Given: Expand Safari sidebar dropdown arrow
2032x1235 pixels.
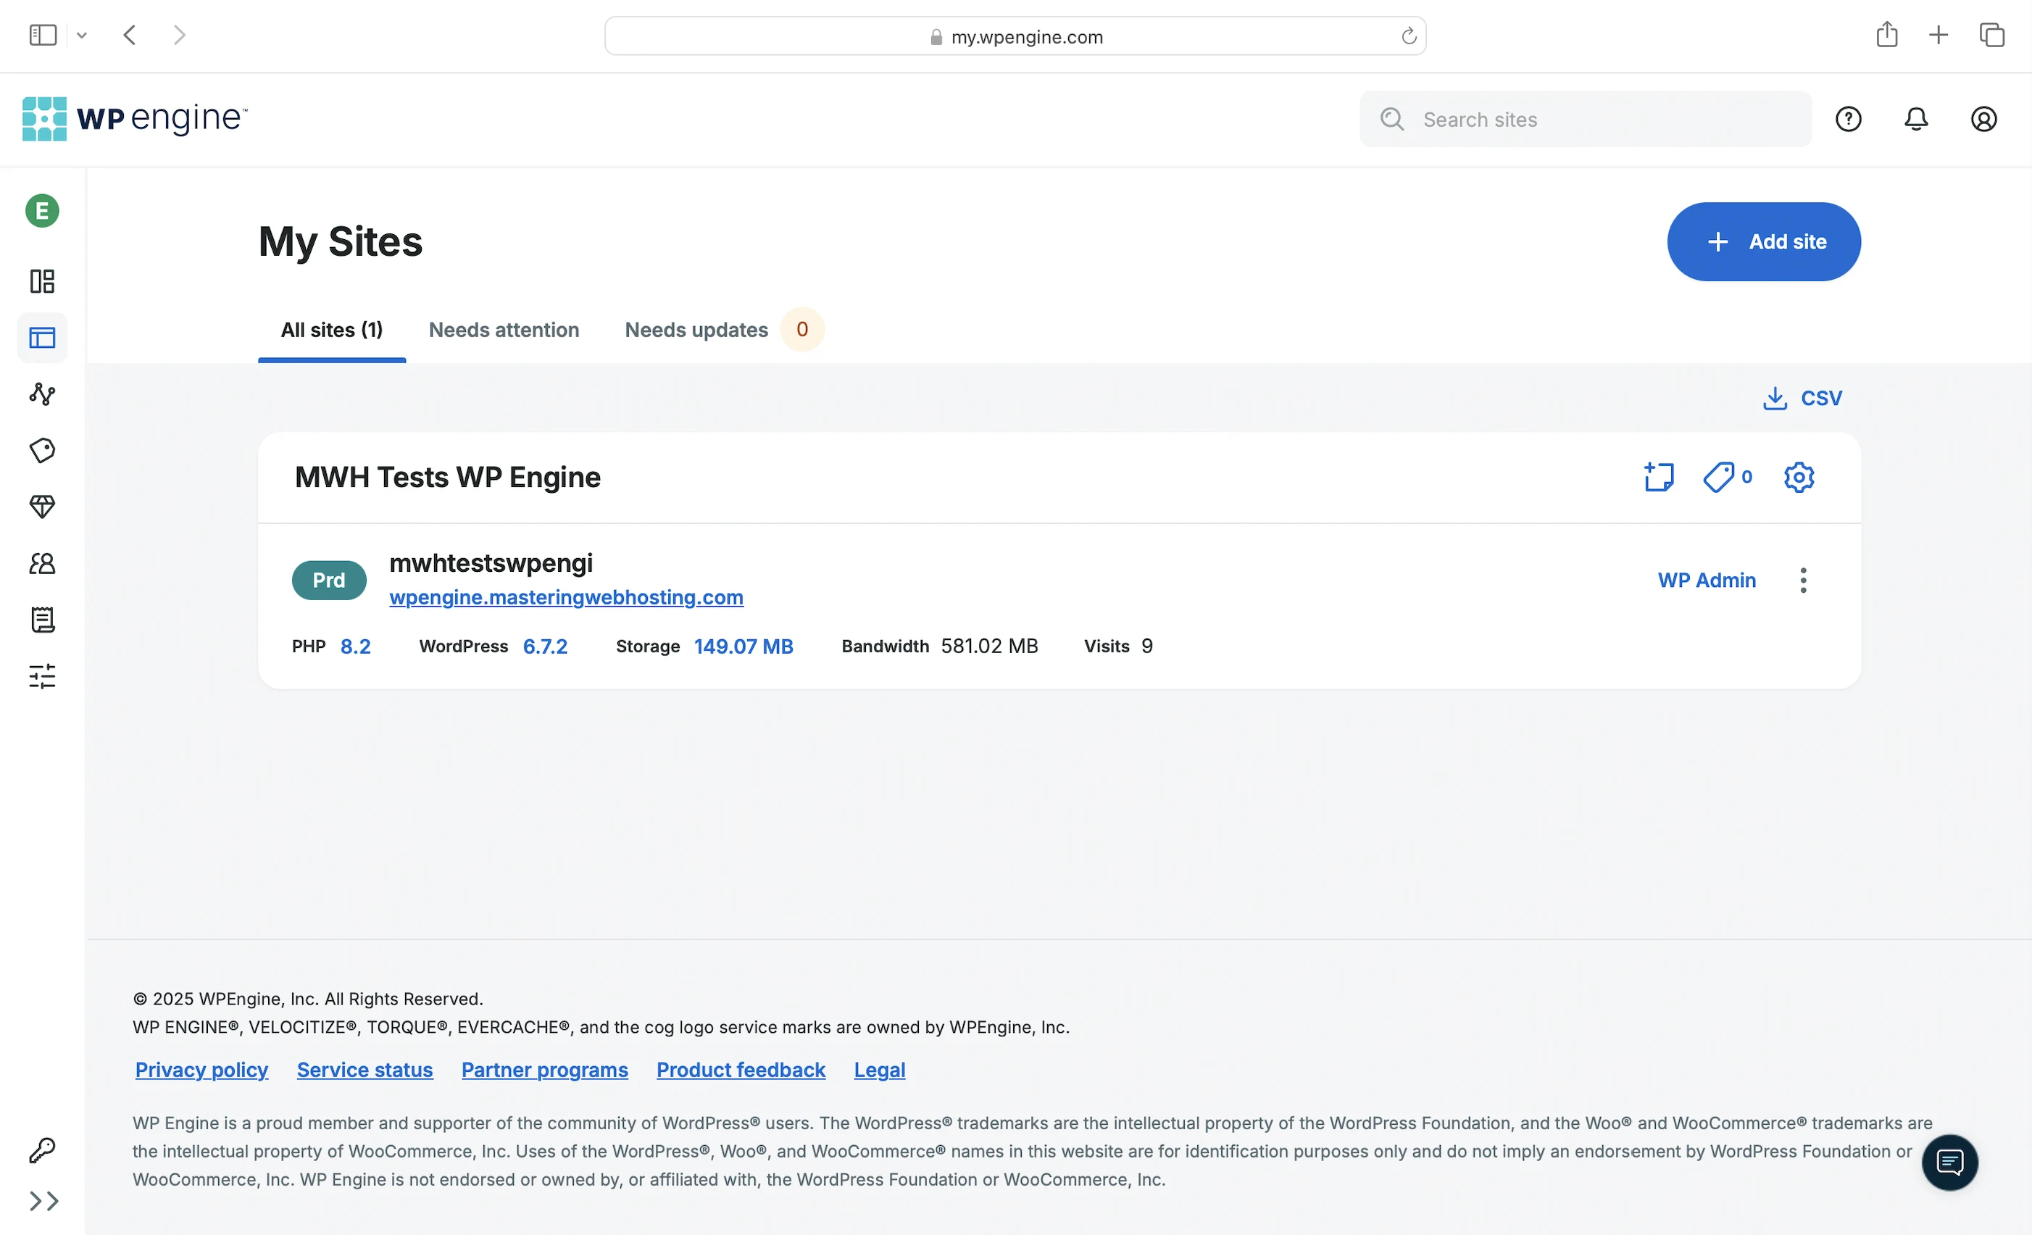Looking at the screenshot, I should click(82, 36).
